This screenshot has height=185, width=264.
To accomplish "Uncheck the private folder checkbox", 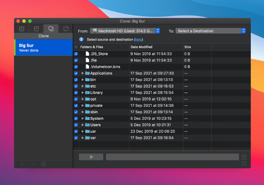I will click(x=76, y=106).
